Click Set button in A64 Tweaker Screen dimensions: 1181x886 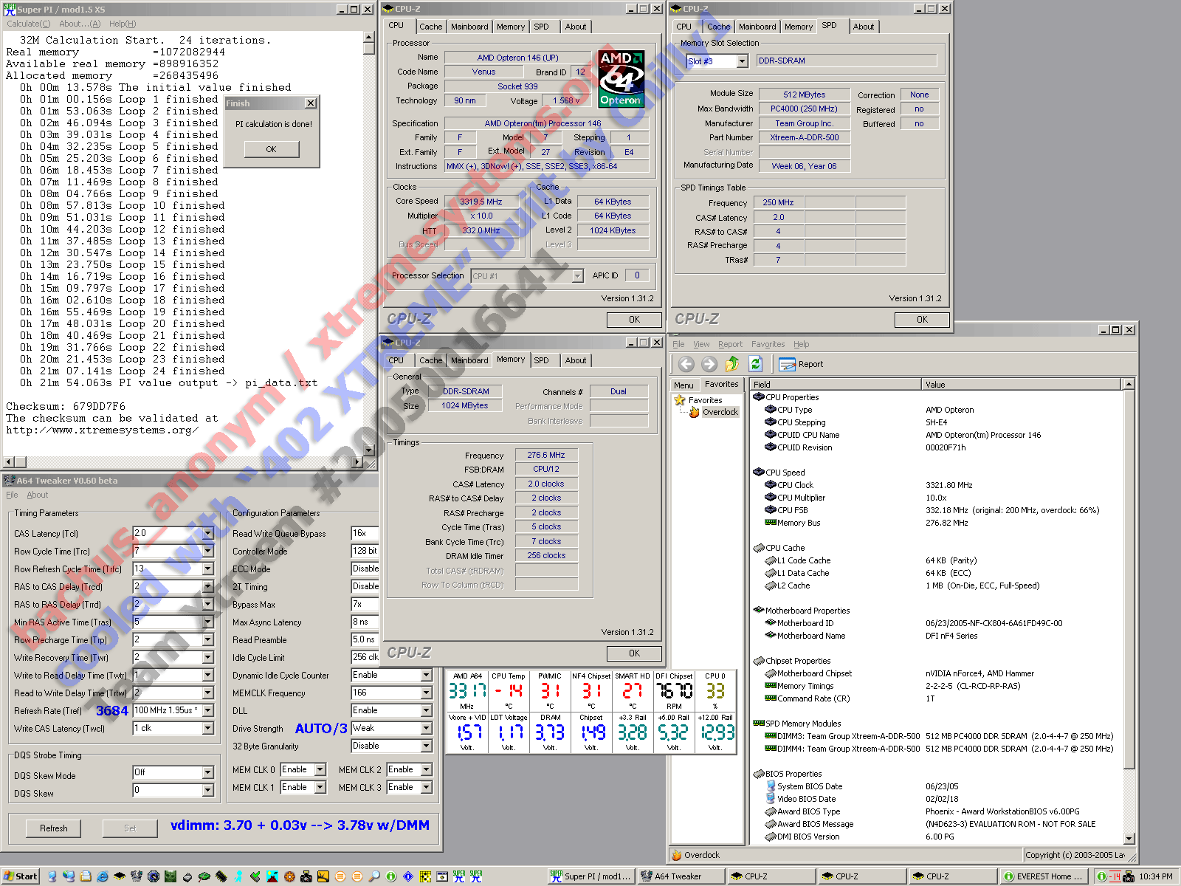click(x=130, y=828)
